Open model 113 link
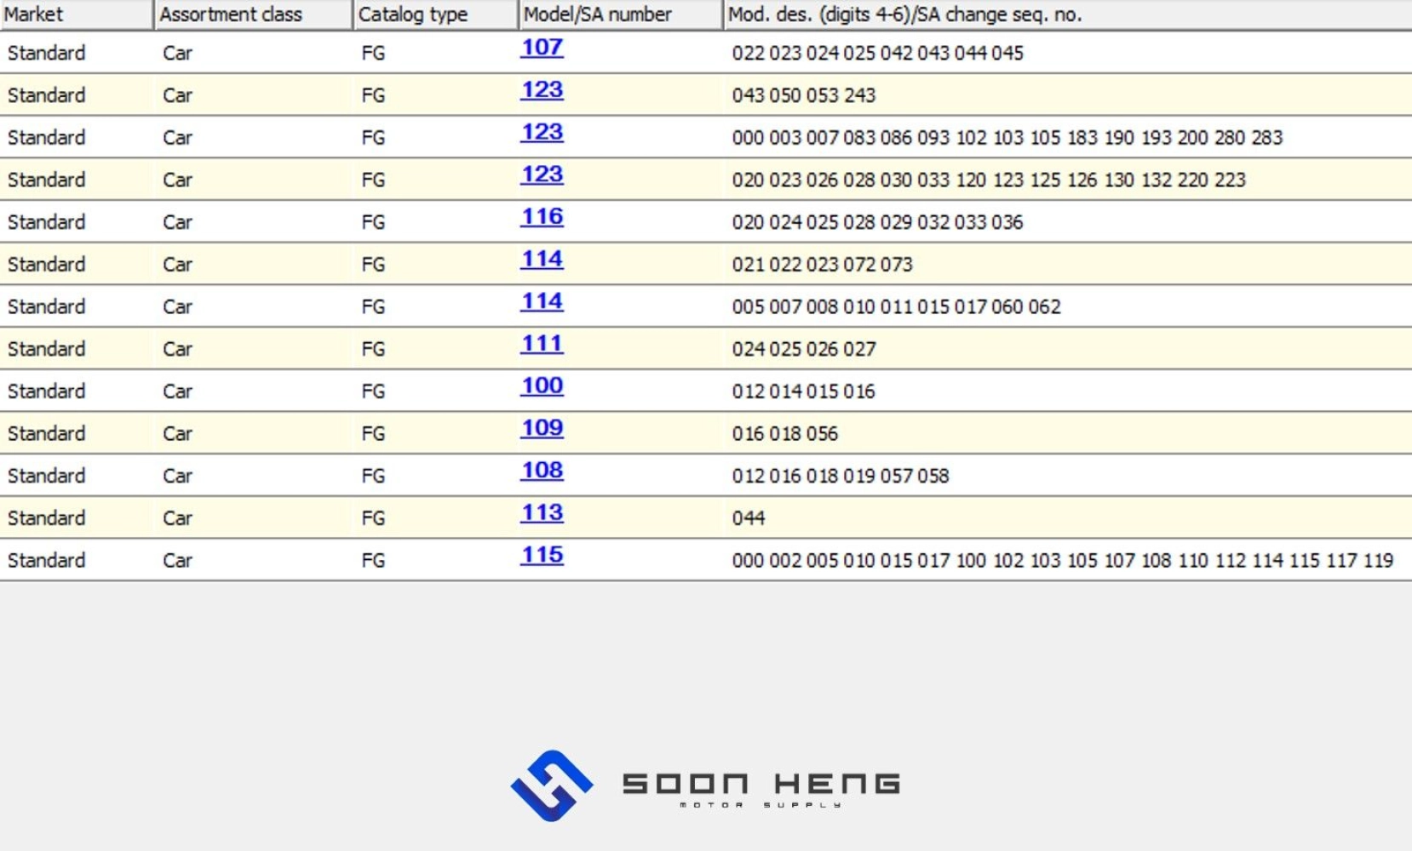Image resolution: width=1412 pixels, height=851 pixels. tap(542, 513)
